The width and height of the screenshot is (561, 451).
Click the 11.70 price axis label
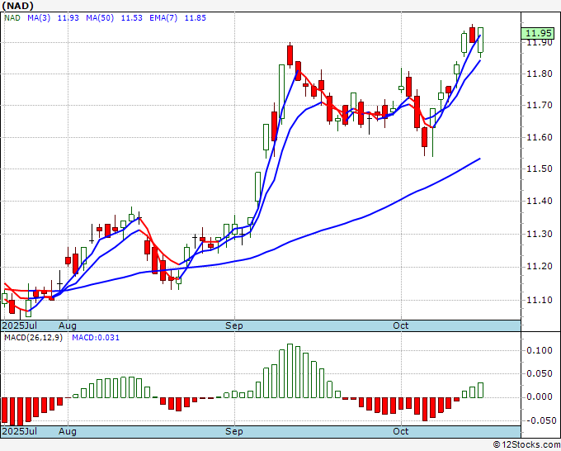point(540,106)
